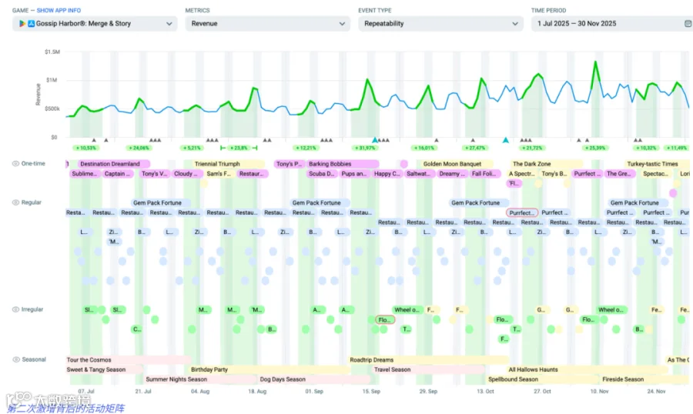Toggle One-time events eye icon
The width and height of the screenshot is (693, 414).
click(x=15, y=163)
